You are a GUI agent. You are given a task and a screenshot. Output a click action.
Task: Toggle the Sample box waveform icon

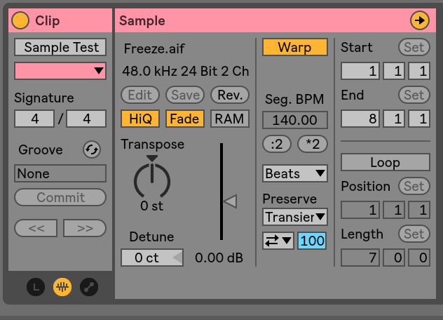pos(62,287)
